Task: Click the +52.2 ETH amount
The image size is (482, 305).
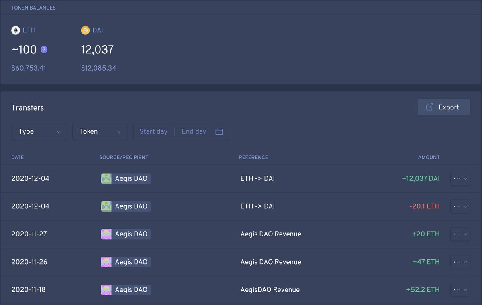Action: coord(423,289)
